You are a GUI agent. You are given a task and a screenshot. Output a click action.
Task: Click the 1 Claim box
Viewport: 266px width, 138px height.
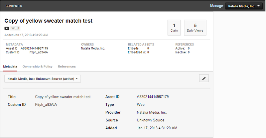[174, 28]
